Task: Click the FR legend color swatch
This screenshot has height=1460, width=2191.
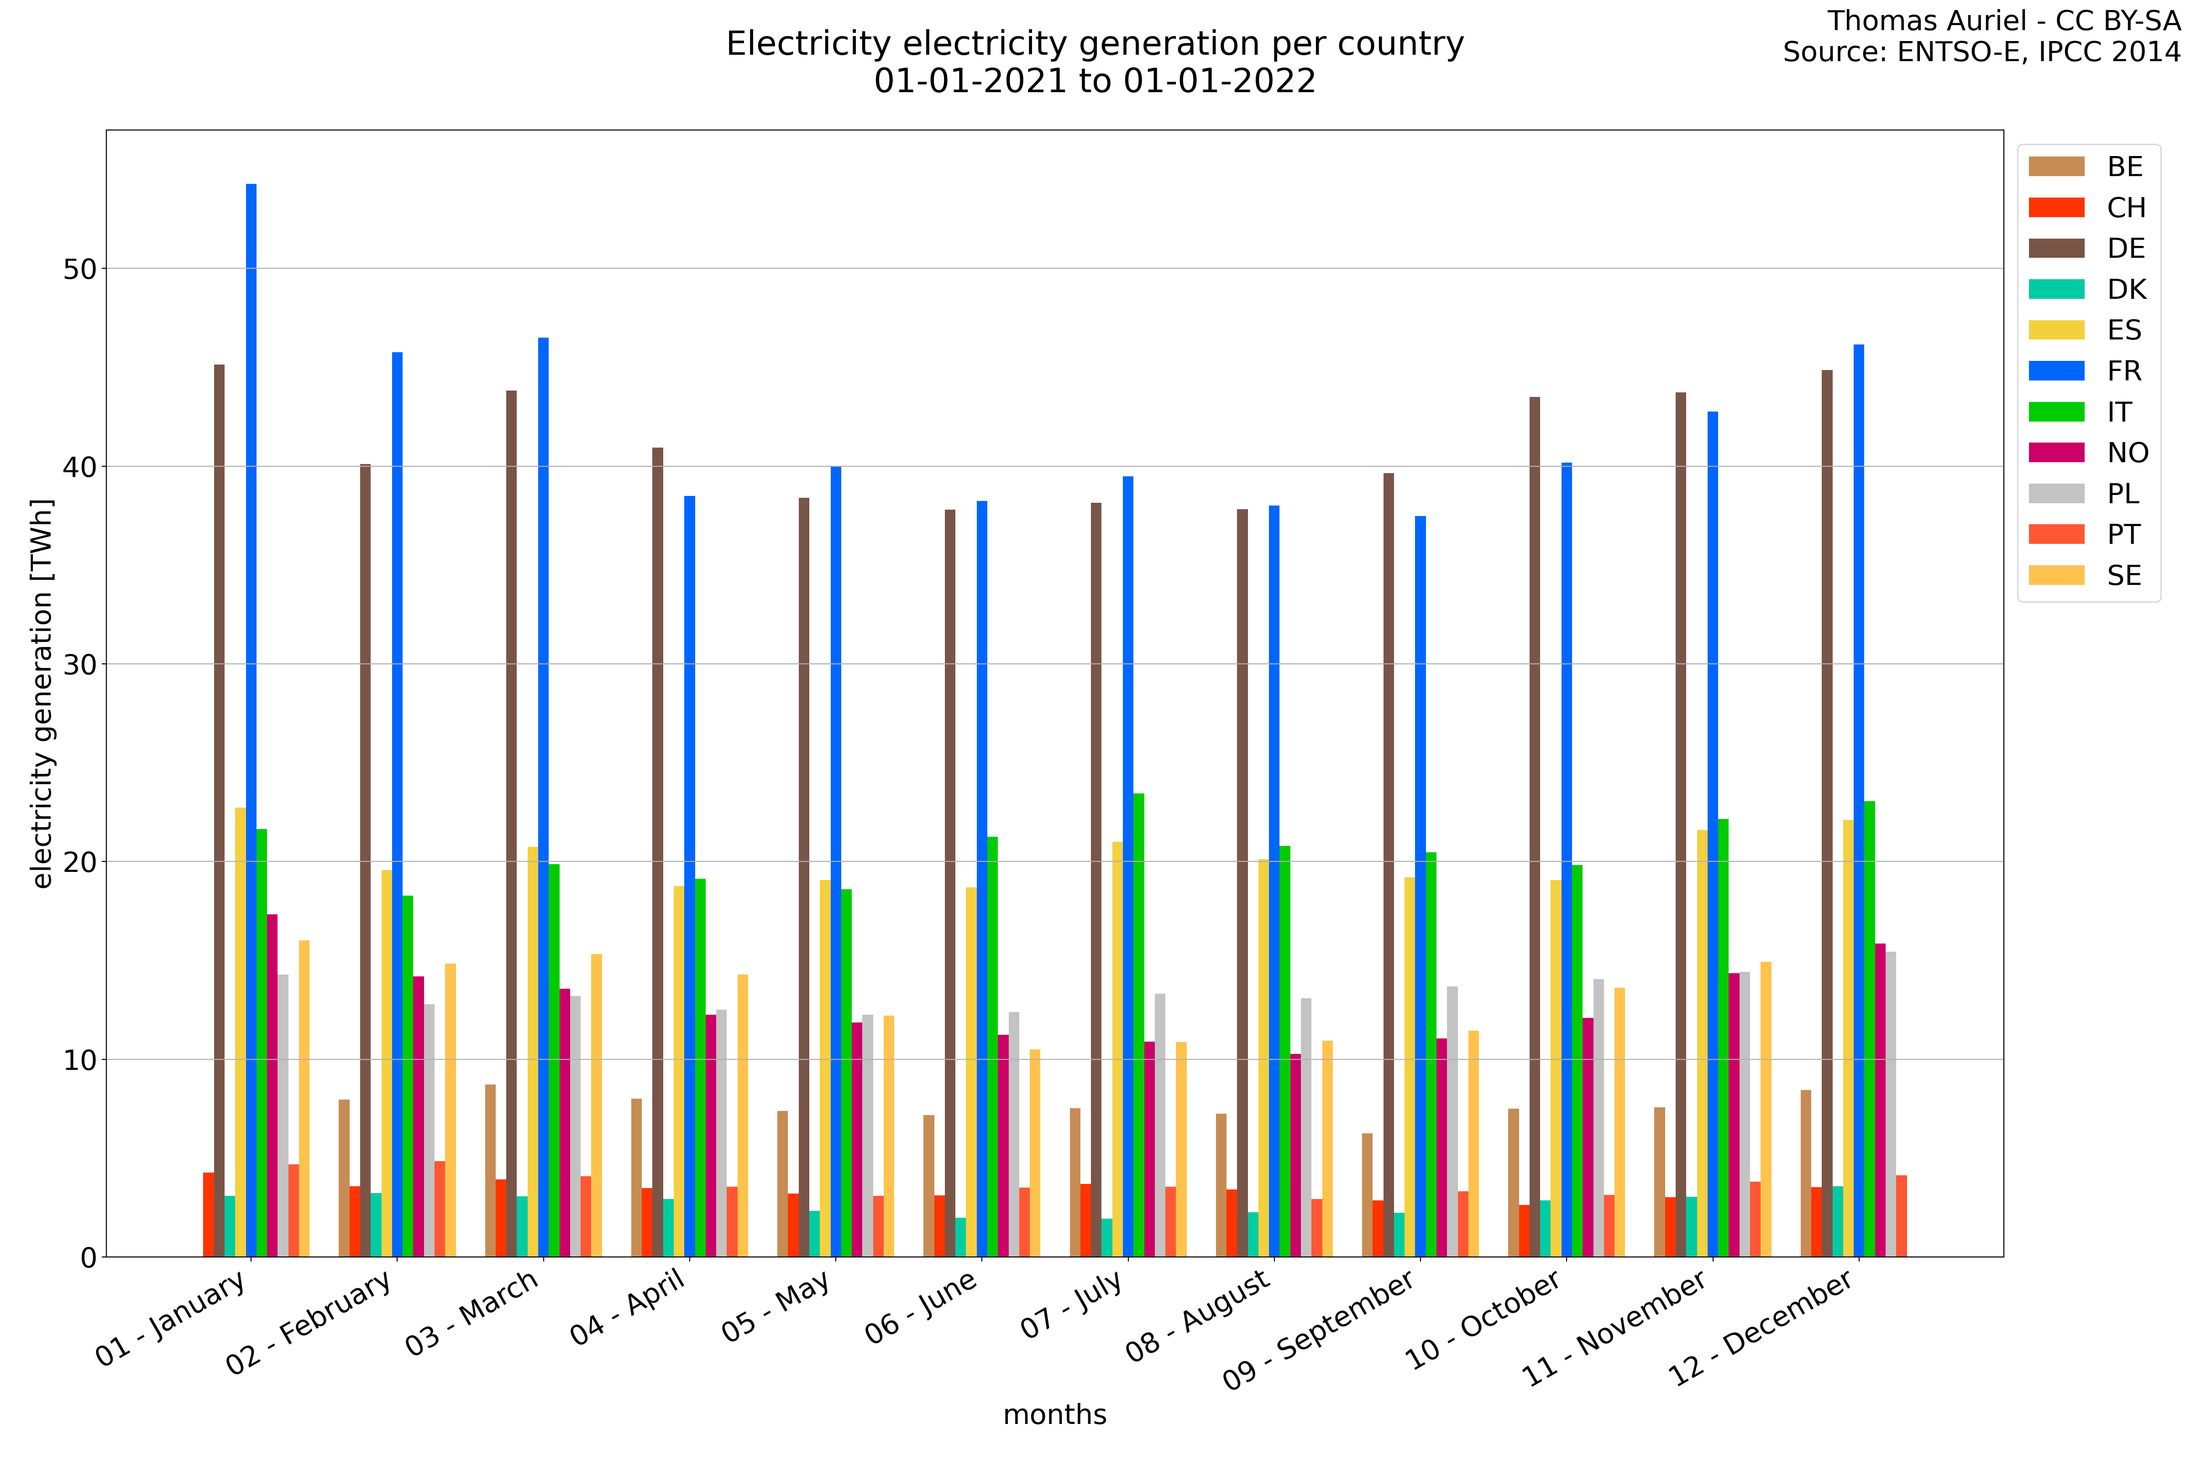Action: point(2056,370)
